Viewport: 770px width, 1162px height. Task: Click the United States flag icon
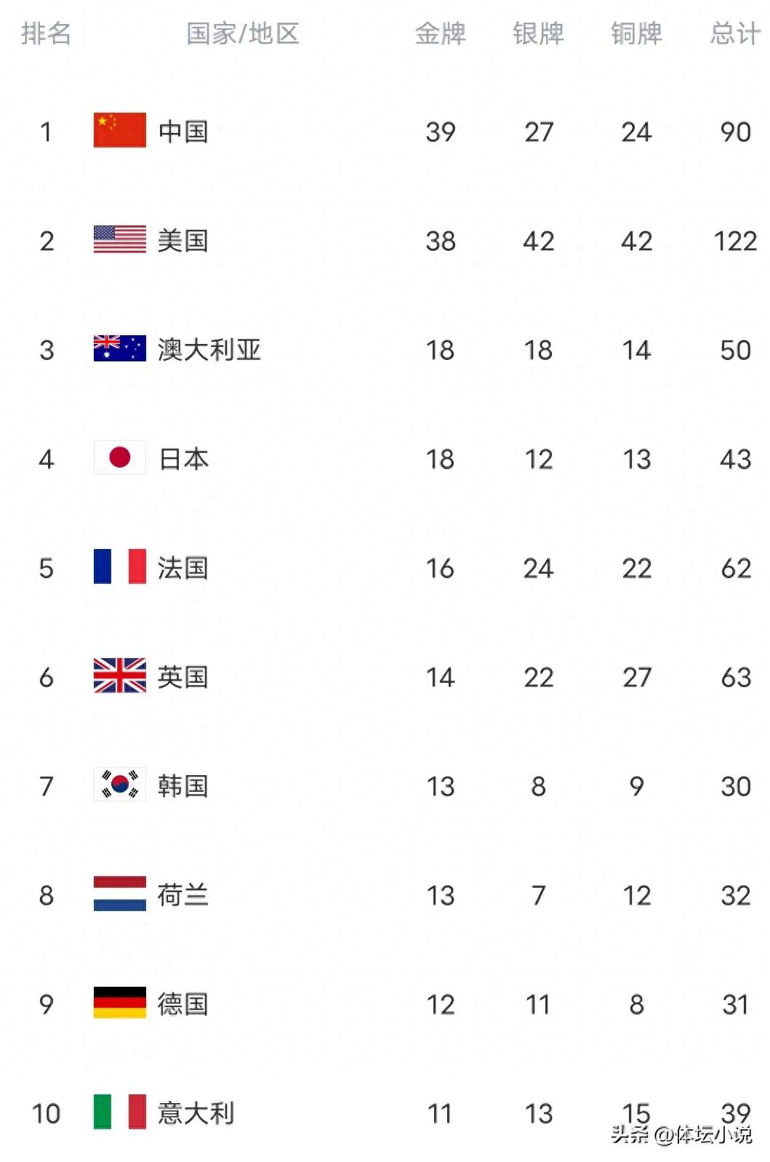pos(120,239)
